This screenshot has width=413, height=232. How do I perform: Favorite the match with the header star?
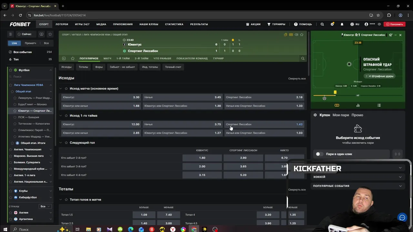302,34
